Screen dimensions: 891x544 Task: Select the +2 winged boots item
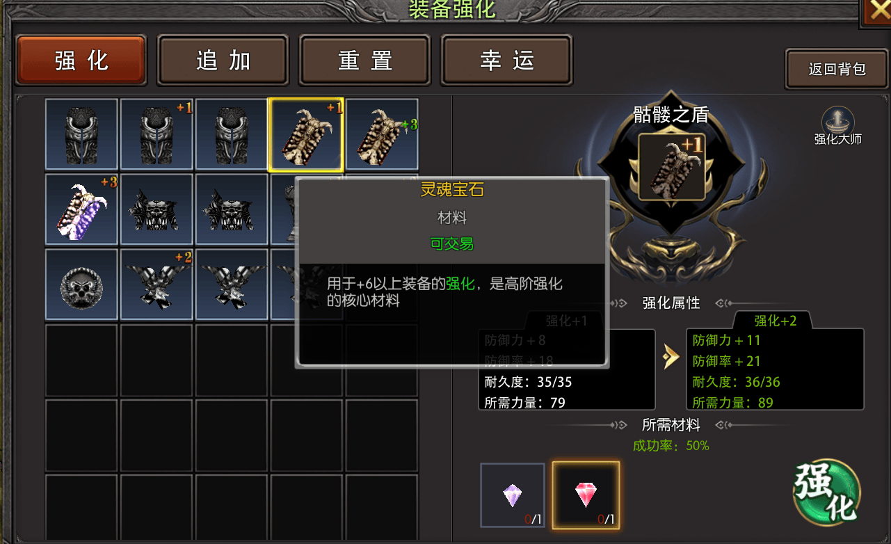click(x=156, y=284)
